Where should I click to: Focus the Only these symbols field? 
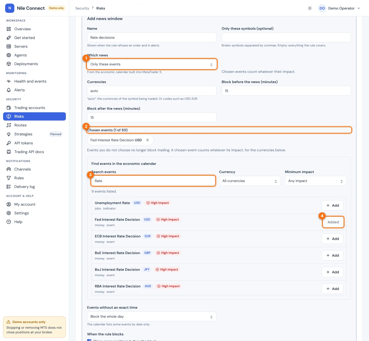point(286,37)
